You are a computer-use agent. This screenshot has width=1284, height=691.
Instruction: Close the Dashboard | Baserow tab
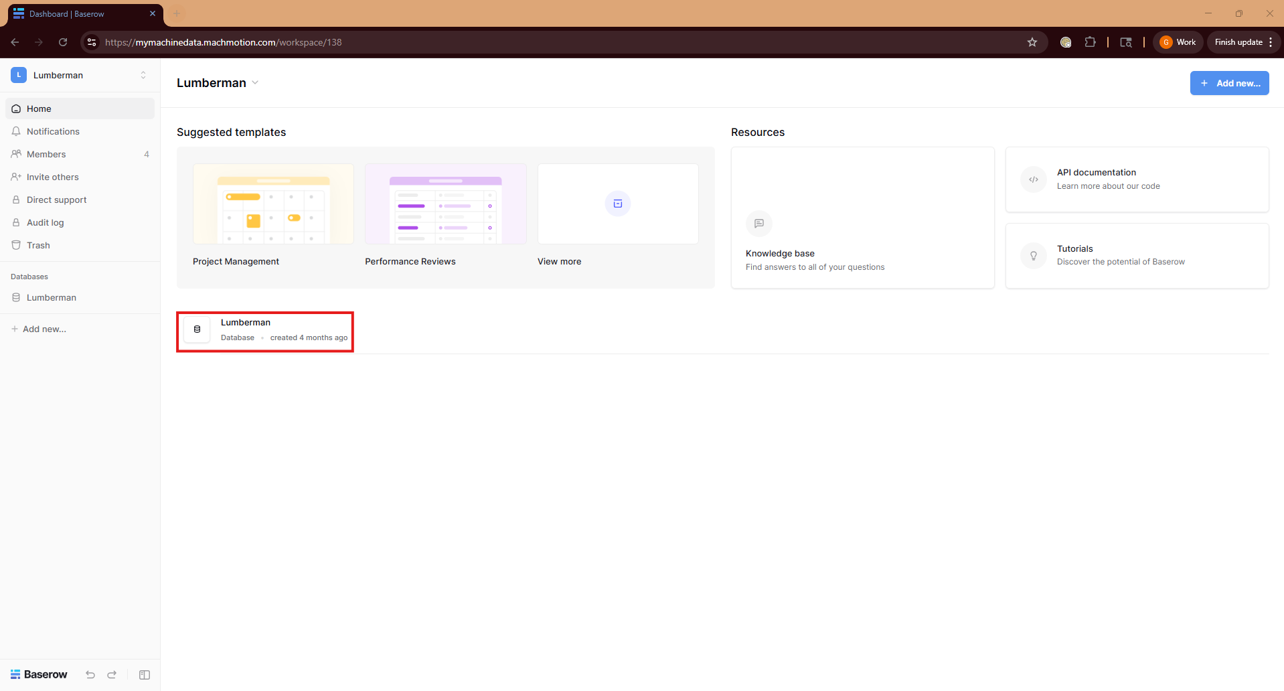(153, 13)
